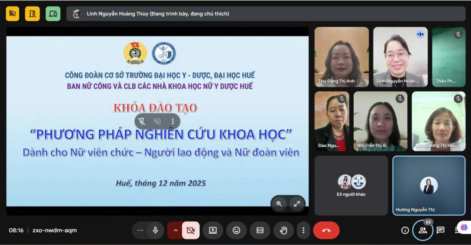Select Hường Nguyễn Thị's video tile
The height and width of the screenshot is (245, 471).
(429, 185)
